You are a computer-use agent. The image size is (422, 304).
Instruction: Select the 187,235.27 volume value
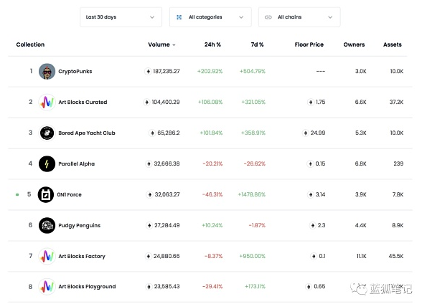pyautogui.click(x=166, y=72)
